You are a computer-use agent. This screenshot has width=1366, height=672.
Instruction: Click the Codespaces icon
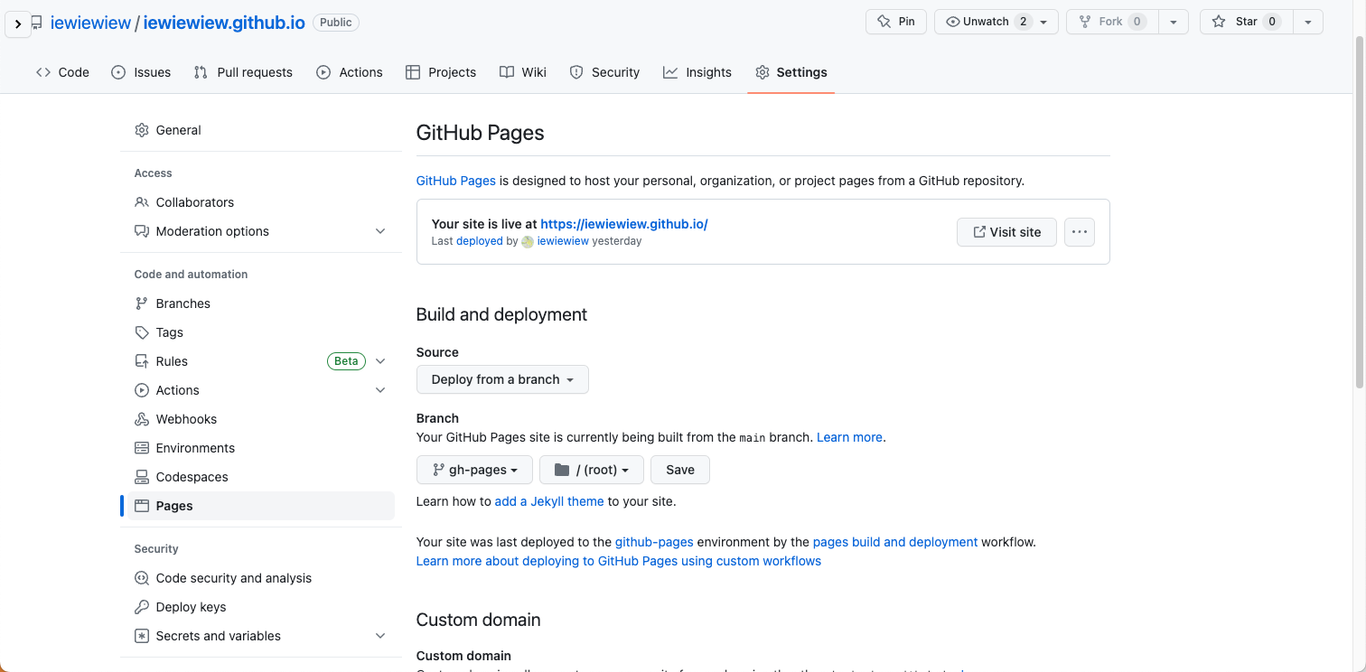tap(142, 477)
